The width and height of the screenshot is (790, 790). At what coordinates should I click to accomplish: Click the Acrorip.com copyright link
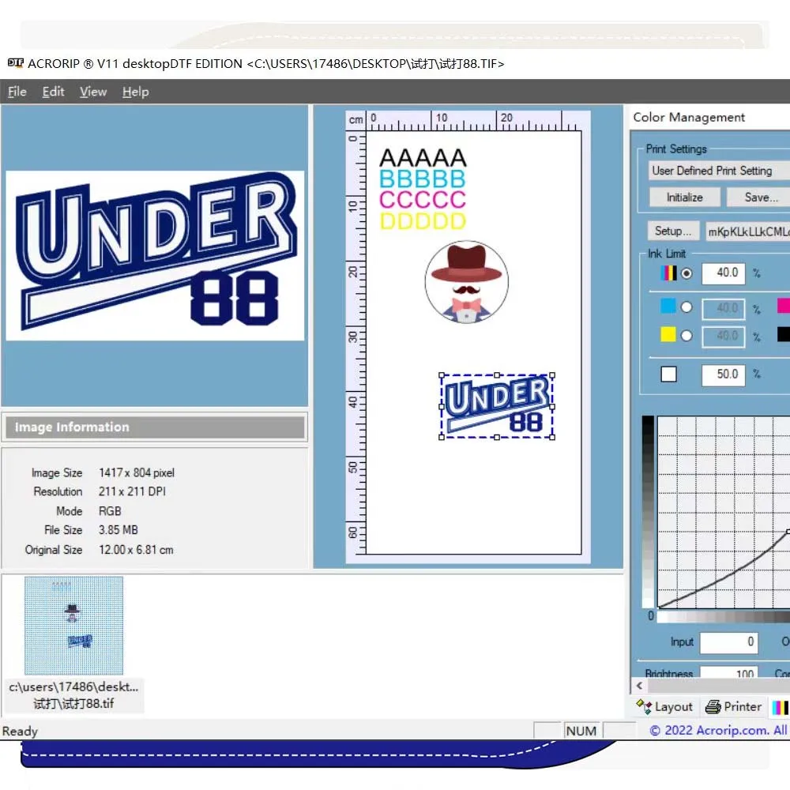719,731
